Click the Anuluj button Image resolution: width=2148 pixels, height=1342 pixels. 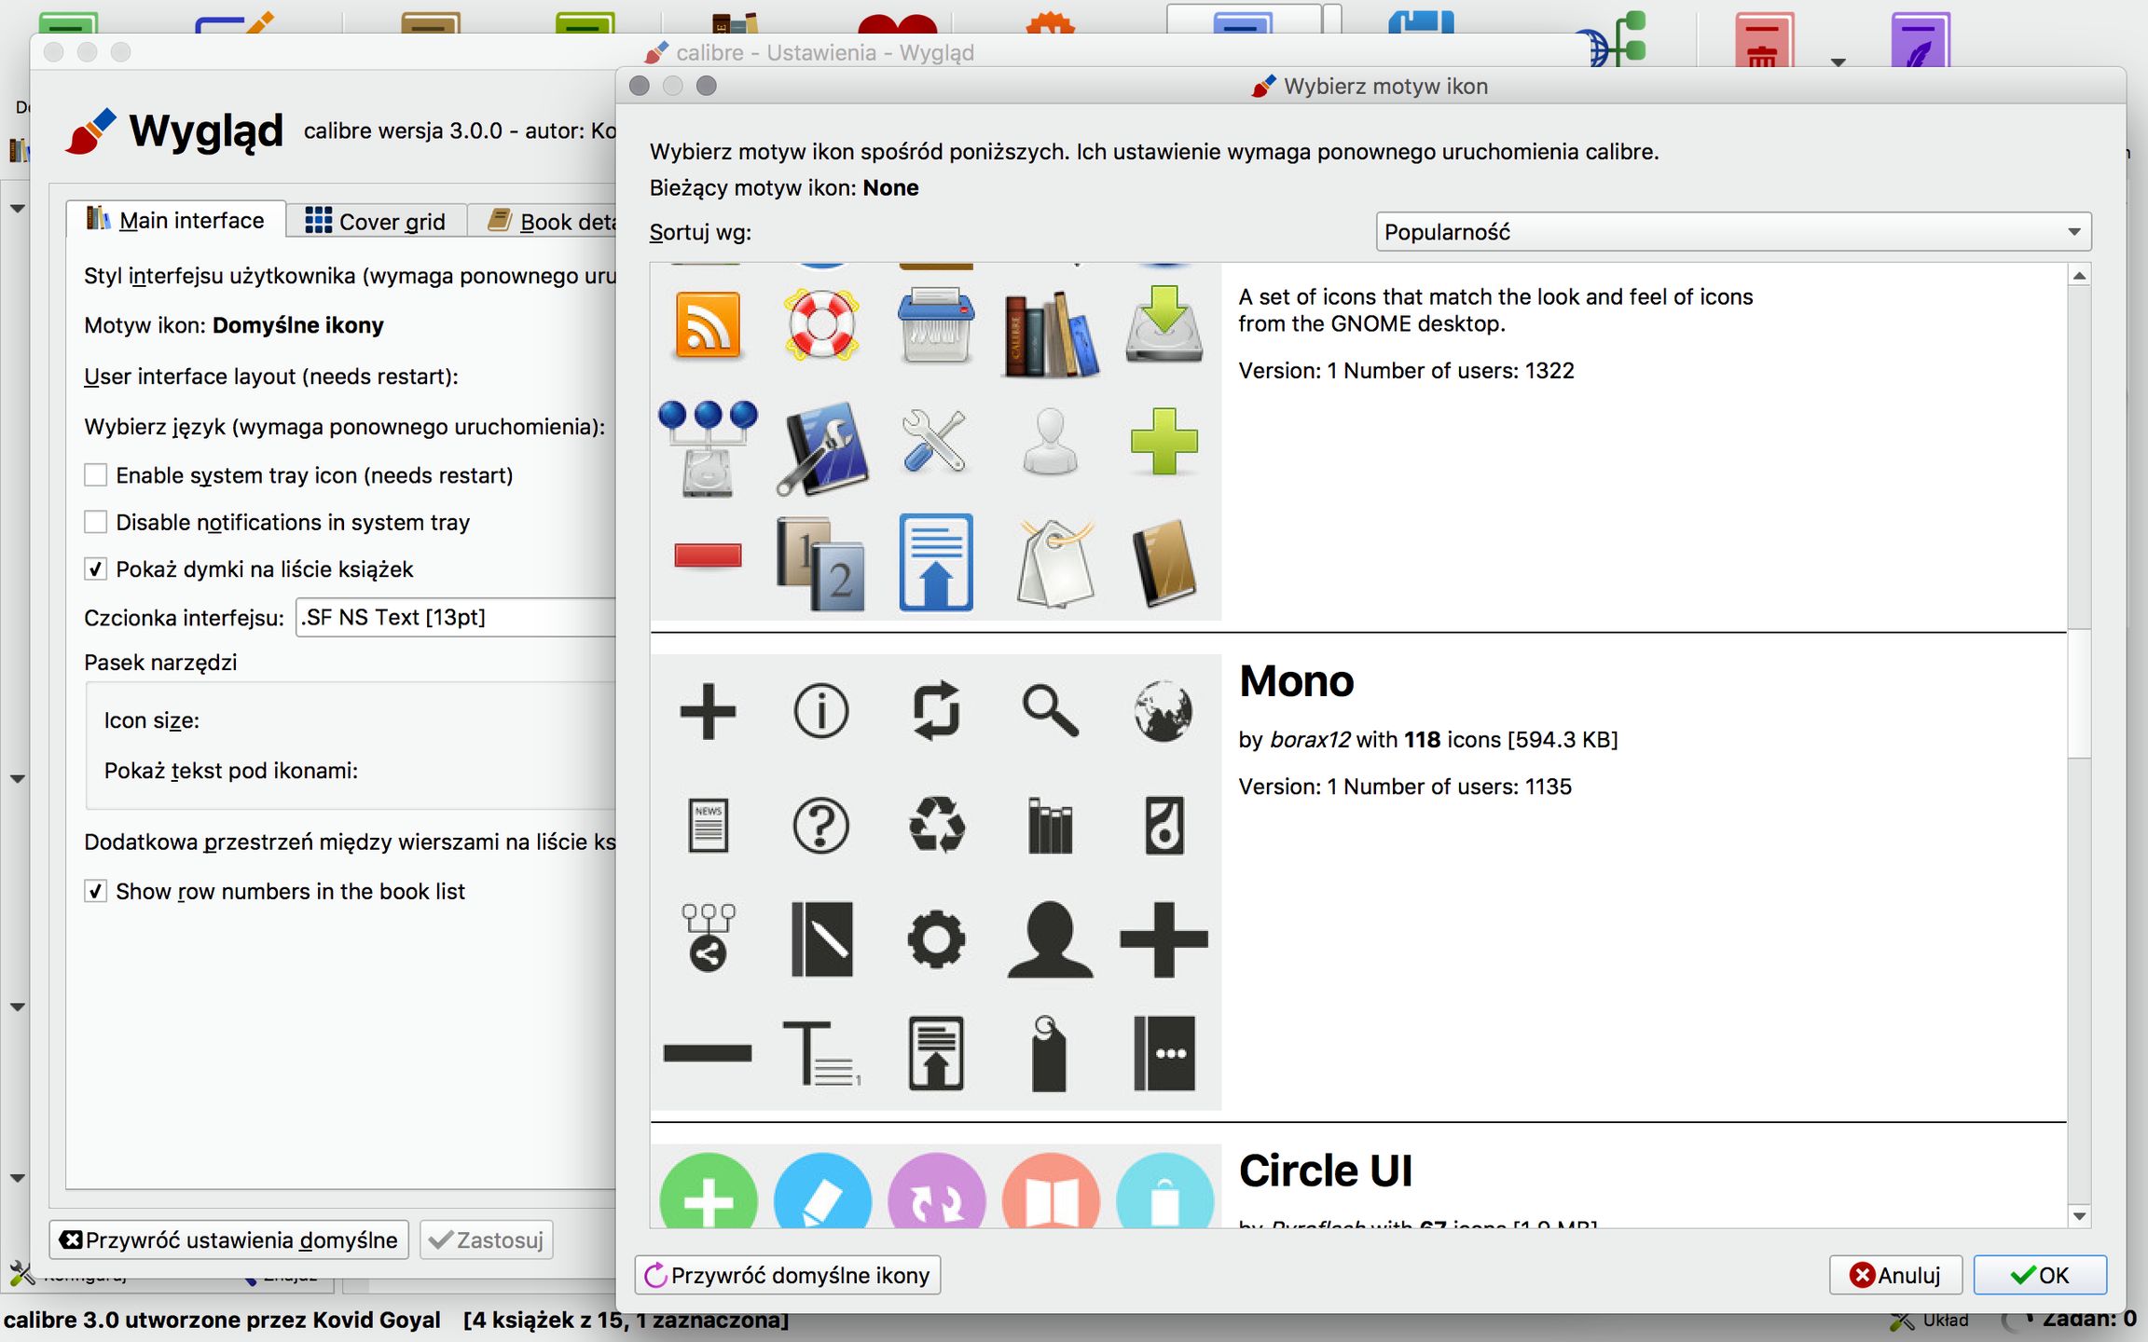[x=1895, y=1275]
